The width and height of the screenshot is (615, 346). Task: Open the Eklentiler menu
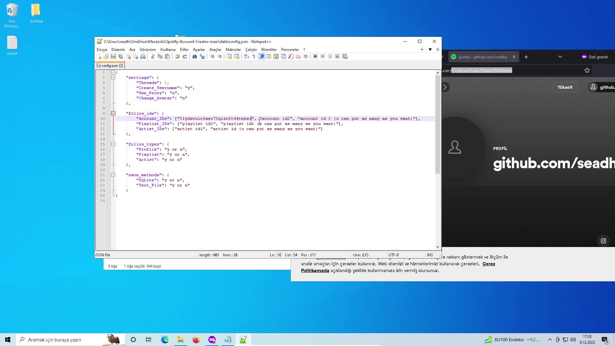point(268,50)
